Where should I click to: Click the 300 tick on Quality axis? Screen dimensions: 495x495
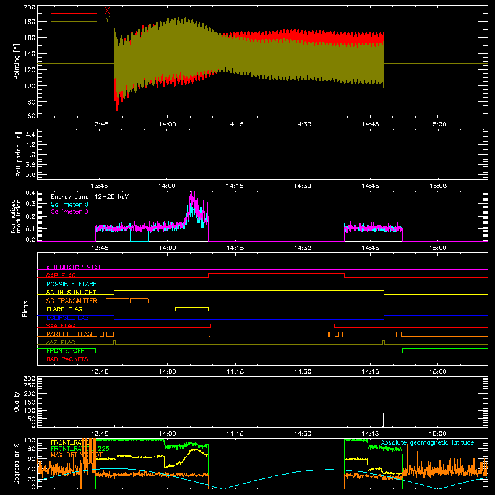point(30,379)
